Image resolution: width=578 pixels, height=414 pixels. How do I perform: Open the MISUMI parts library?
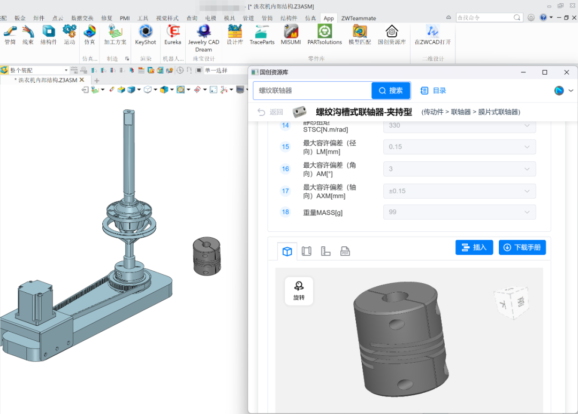(291, 35)
